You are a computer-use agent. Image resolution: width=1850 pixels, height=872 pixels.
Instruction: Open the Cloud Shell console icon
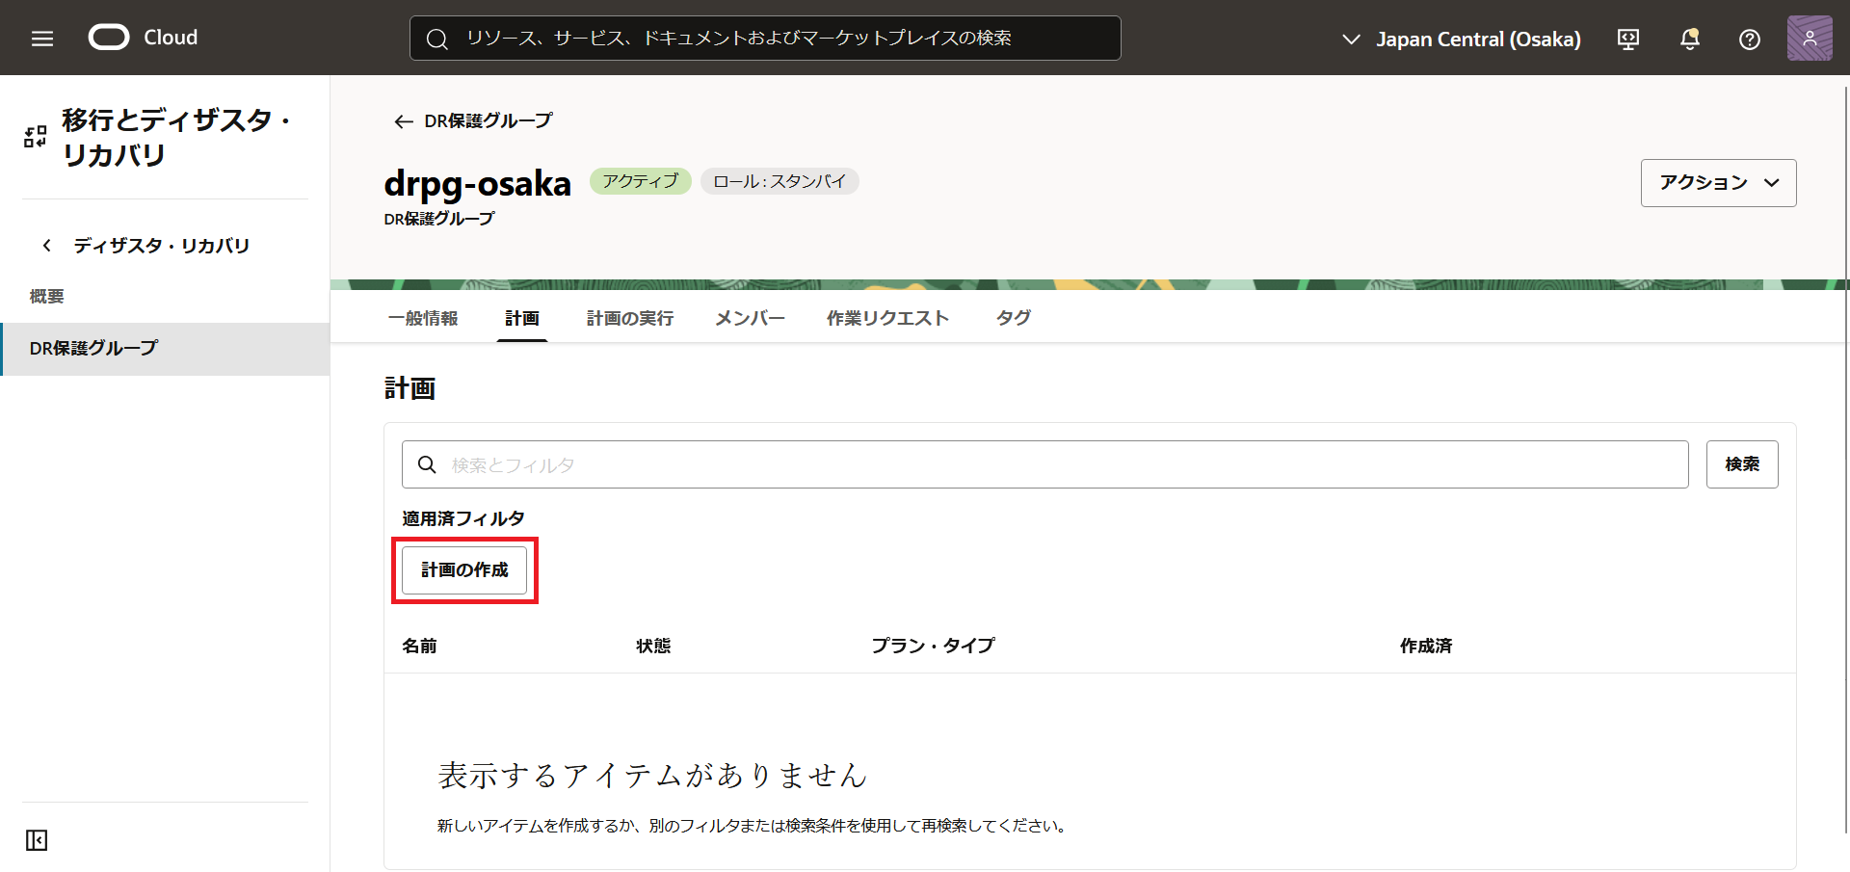click(1627, 39)
